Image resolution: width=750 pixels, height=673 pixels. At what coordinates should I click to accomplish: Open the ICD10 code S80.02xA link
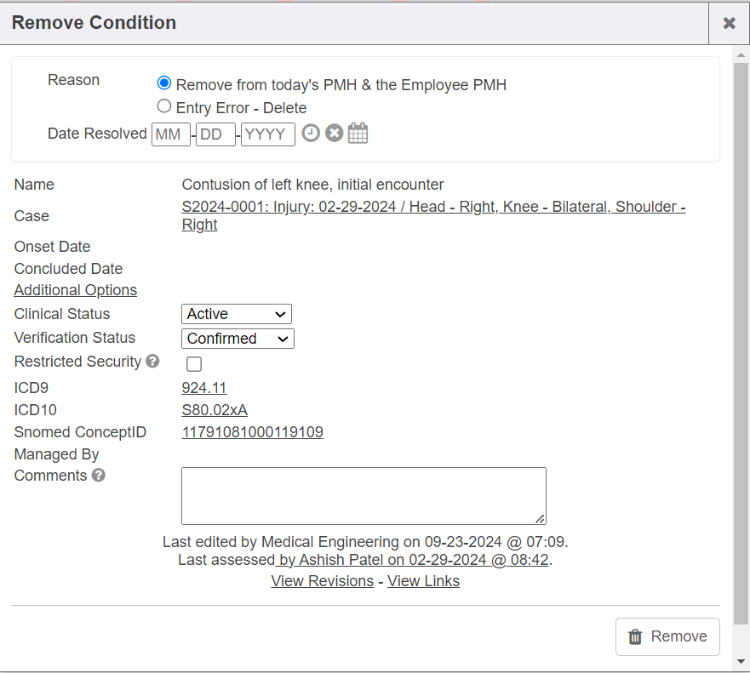tap(215, 410)
